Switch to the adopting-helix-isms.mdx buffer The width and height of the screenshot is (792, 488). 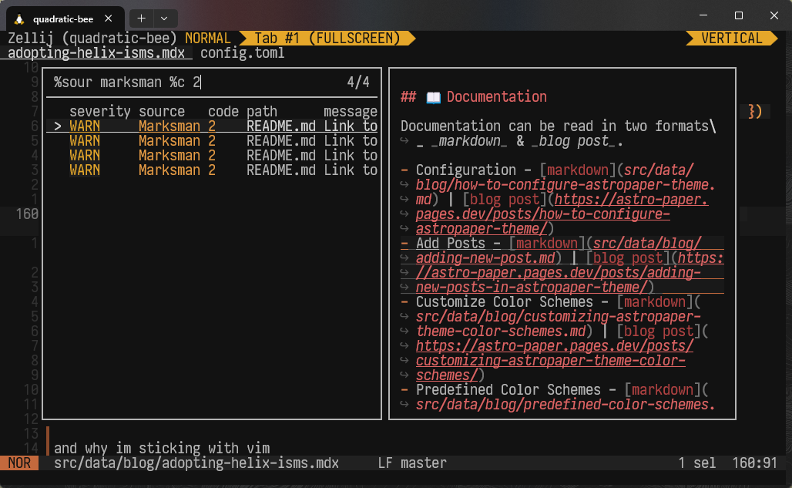point(96,53)
